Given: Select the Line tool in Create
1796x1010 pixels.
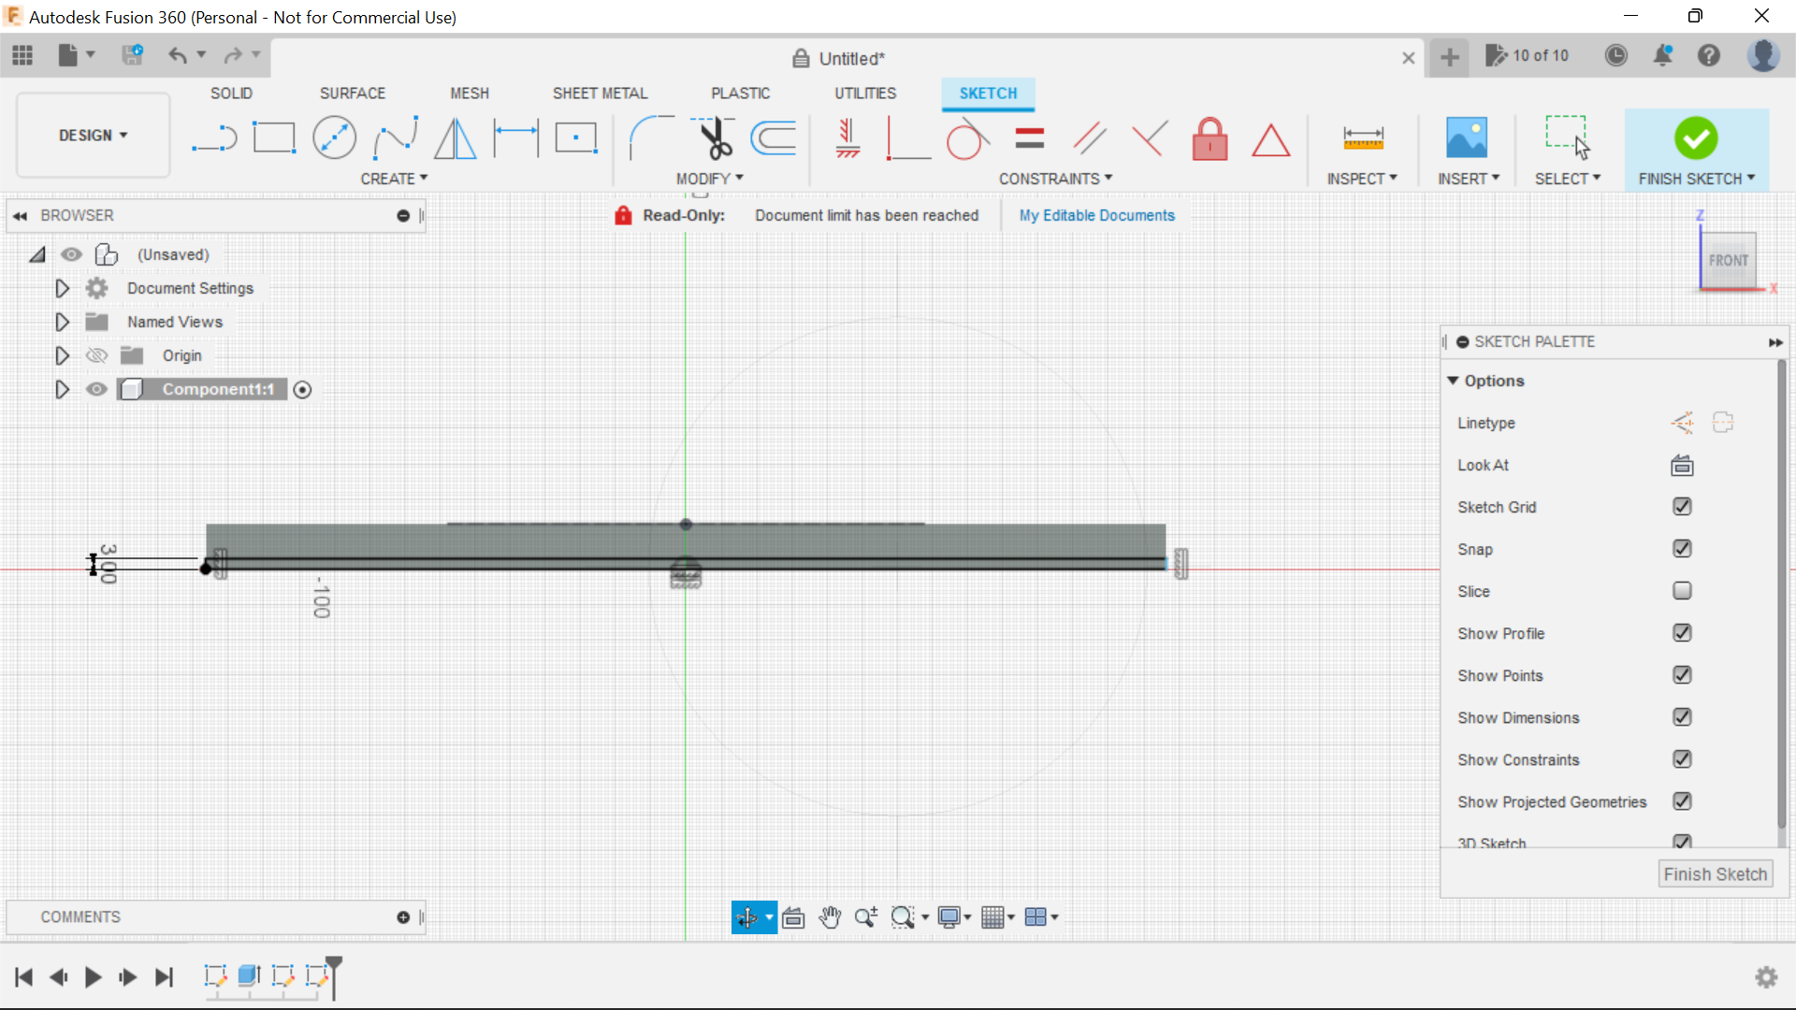Looking at the screenshot, I should pyautogui.click(x=212, y=138).
